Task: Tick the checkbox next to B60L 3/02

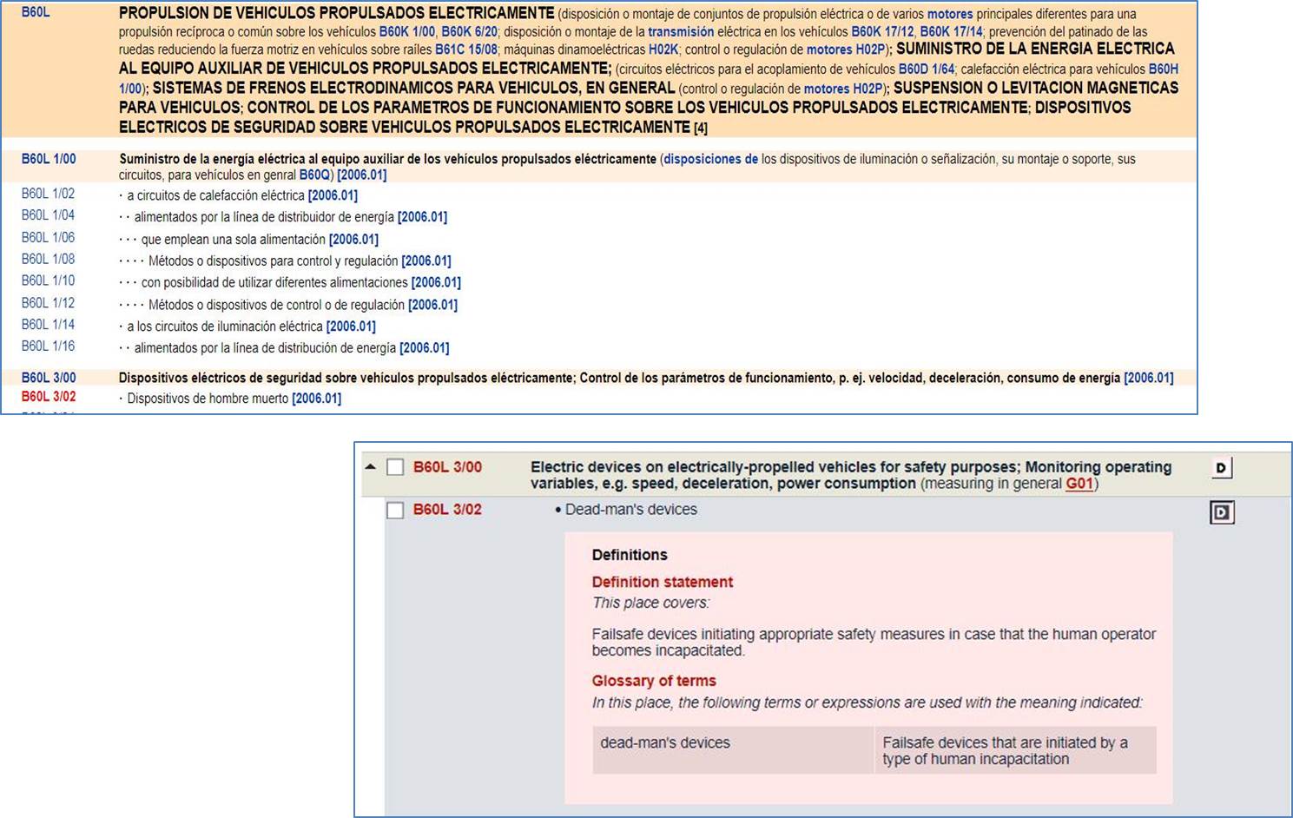Action: pos(395,510)
